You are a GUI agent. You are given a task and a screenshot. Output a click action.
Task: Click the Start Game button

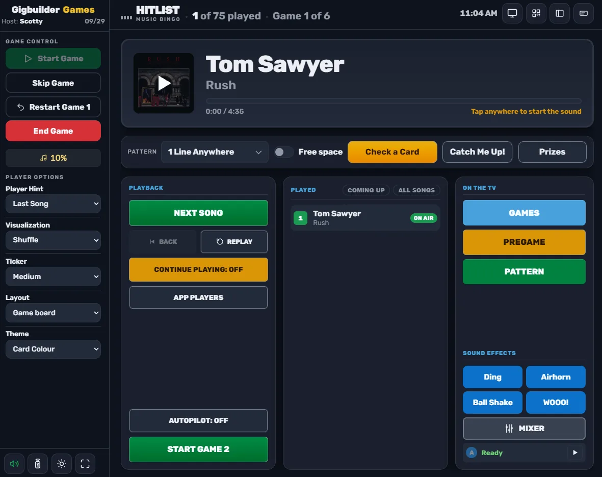coord(54,59)
